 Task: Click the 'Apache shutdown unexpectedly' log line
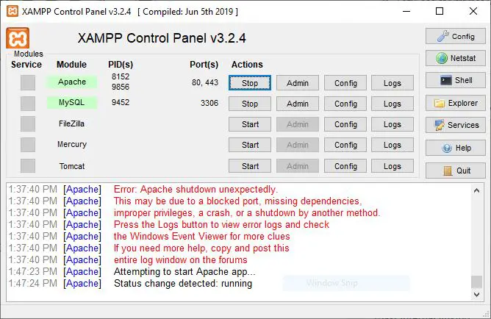click(196, 190)
